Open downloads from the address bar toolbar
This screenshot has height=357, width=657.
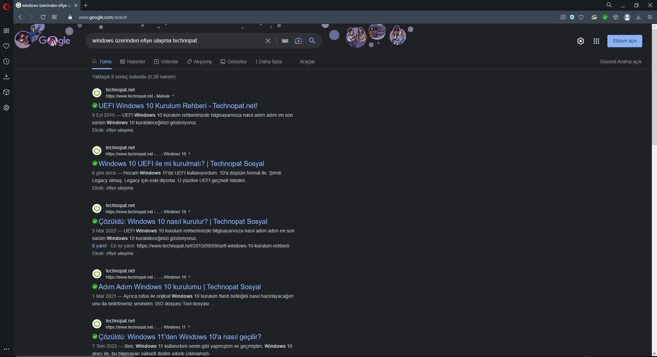point(638,17)
